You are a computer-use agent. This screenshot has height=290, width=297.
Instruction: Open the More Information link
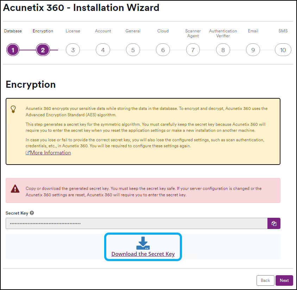pos(50,153)
